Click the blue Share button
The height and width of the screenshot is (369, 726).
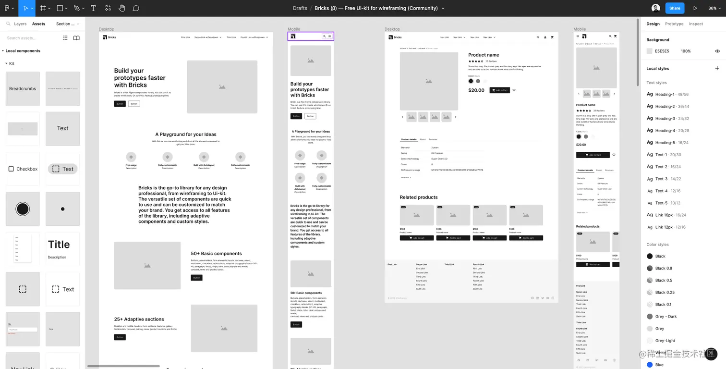point(675,8)
